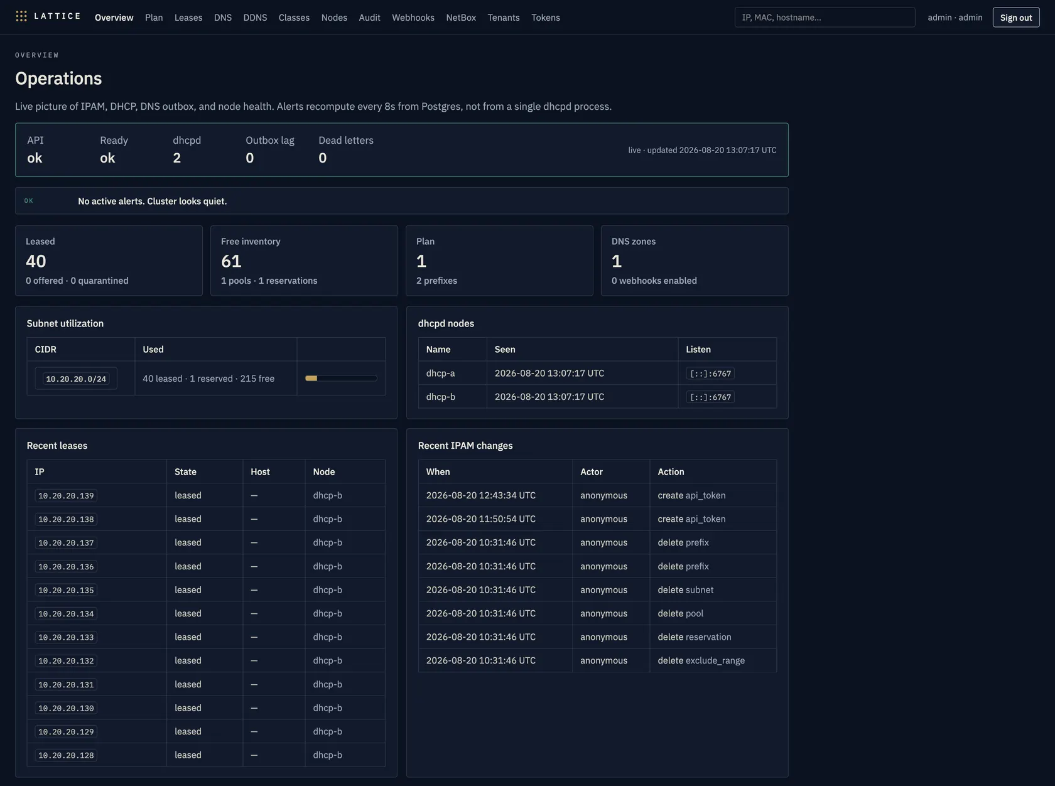The width and height of the screenshot is (1055, 786).
Task: Switch to the DNS tab
Action: [x=223, y=18]
